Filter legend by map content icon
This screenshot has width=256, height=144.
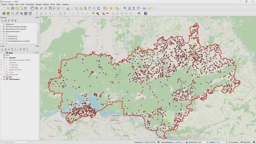coord(12,49)
